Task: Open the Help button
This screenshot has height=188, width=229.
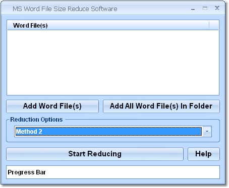Action: [204, 154]
